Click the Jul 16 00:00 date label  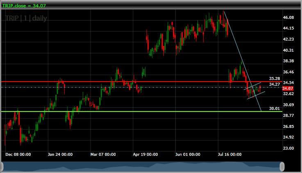pyautogui.click(x=230, y=155)
